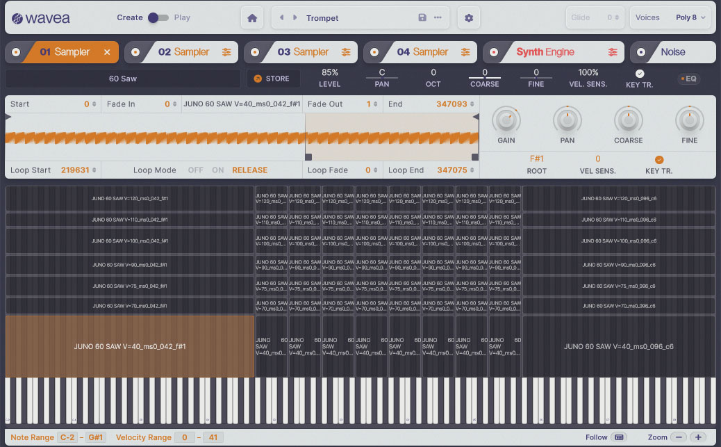Adjust the Loop Start stepper

pyautogui.click(x=94, y=170)
